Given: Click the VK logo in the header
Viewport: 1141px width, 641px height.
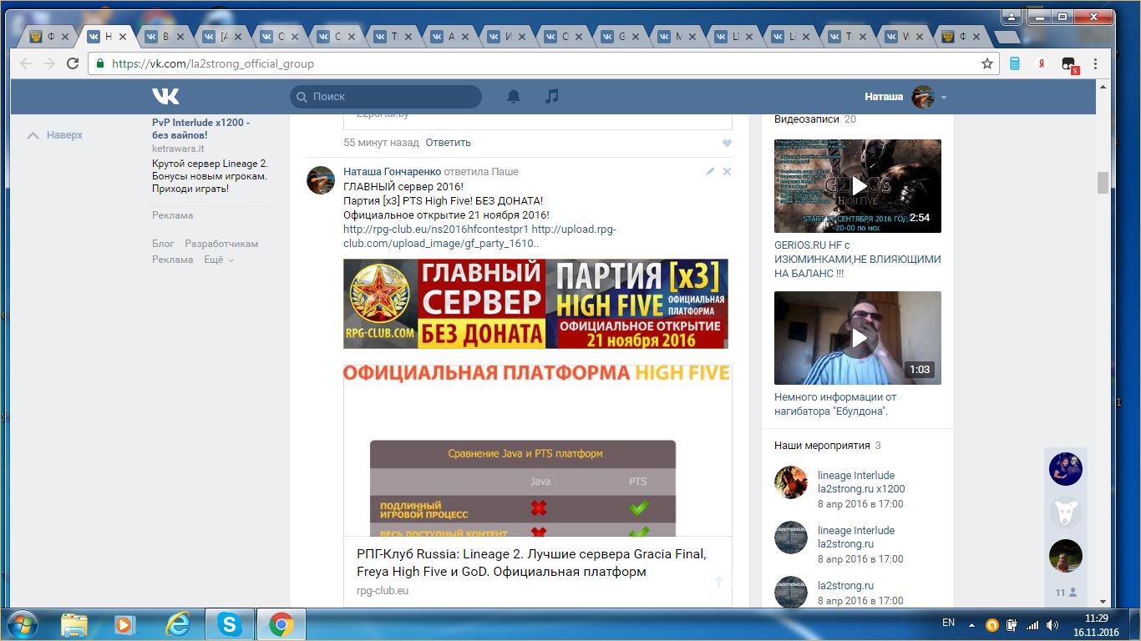Looking at the screenshot, I should 165,96.
